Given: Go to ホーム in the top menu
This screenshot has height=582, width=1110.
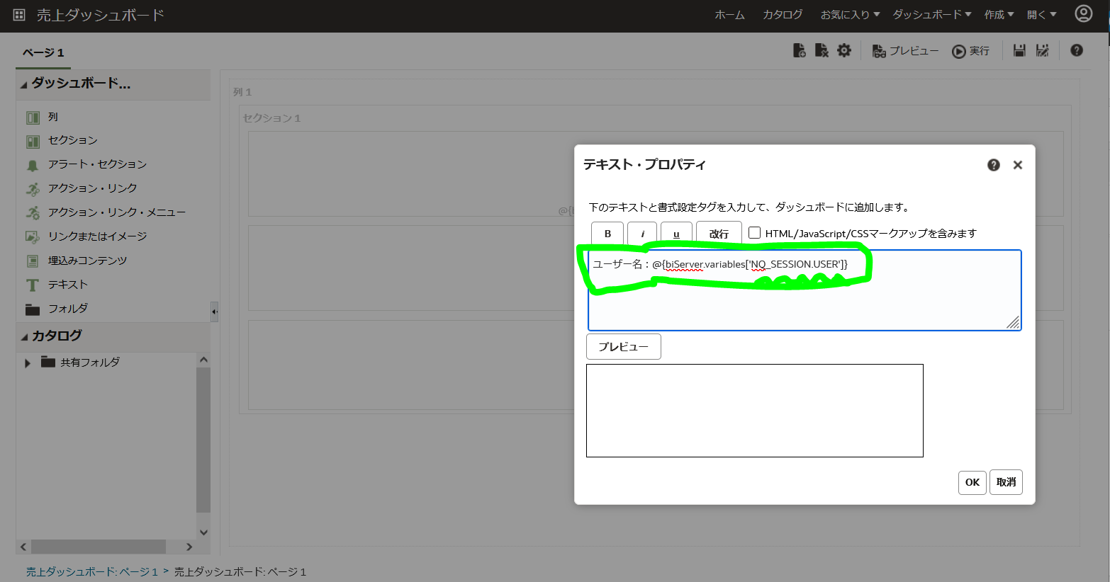Looking at the screenshot, I should [x=729, y=15].
